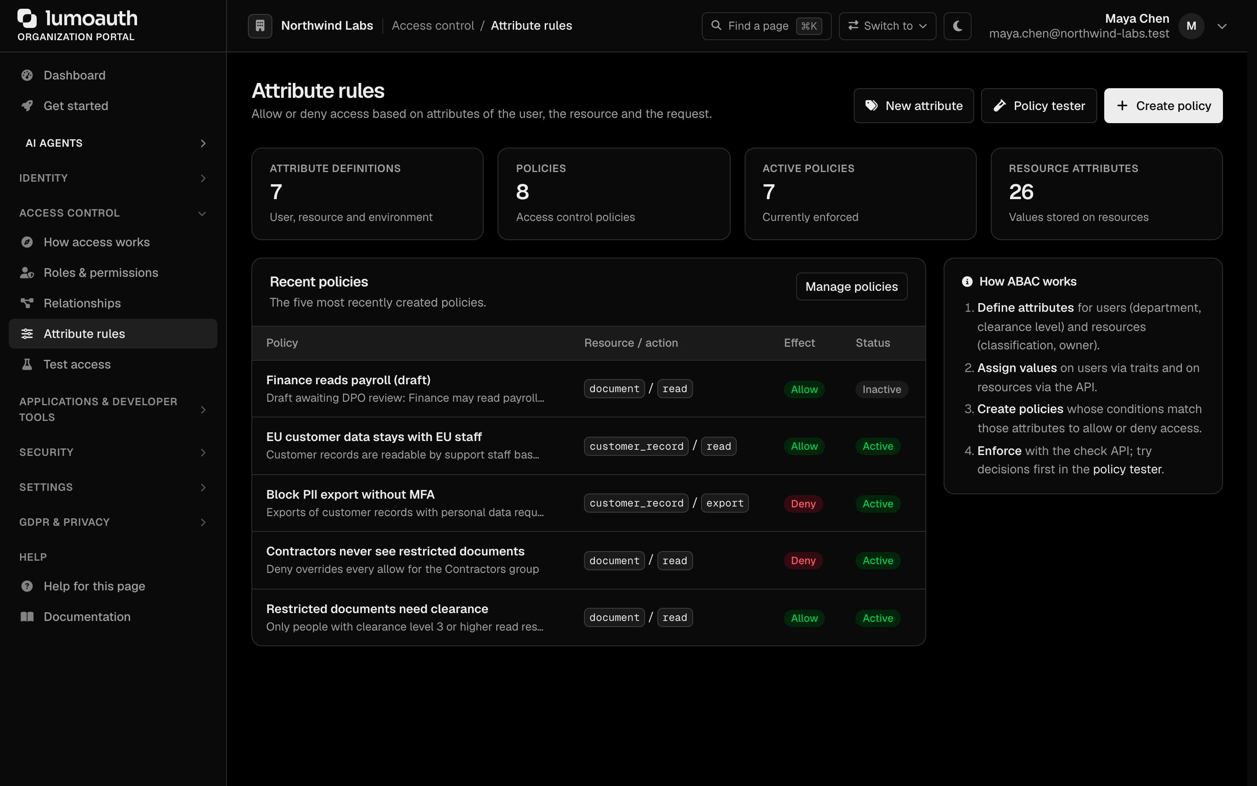Click the How access works compass icon
Viewport: 1257px width, 786px height.
(27, 242)
